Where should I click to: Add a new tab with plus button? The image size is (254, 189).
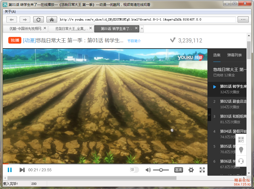[142, 29]
